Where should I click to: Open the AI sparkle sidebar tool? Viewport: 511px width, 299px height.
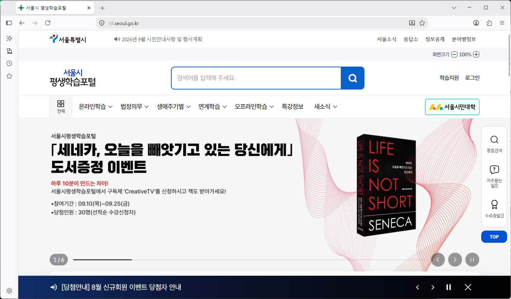tap(9, 38)
